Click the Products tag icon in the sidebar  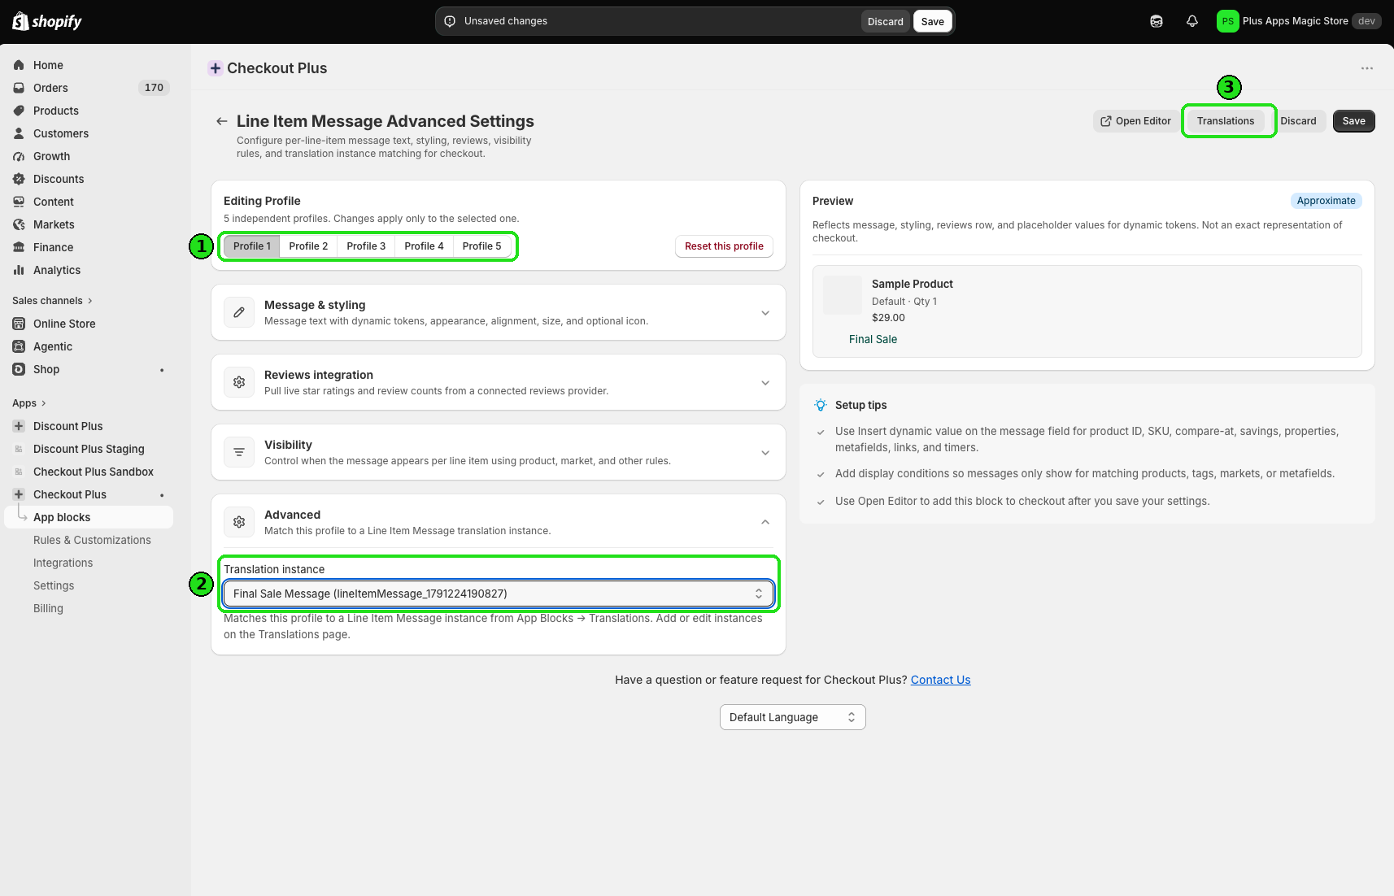click(19, 111)
